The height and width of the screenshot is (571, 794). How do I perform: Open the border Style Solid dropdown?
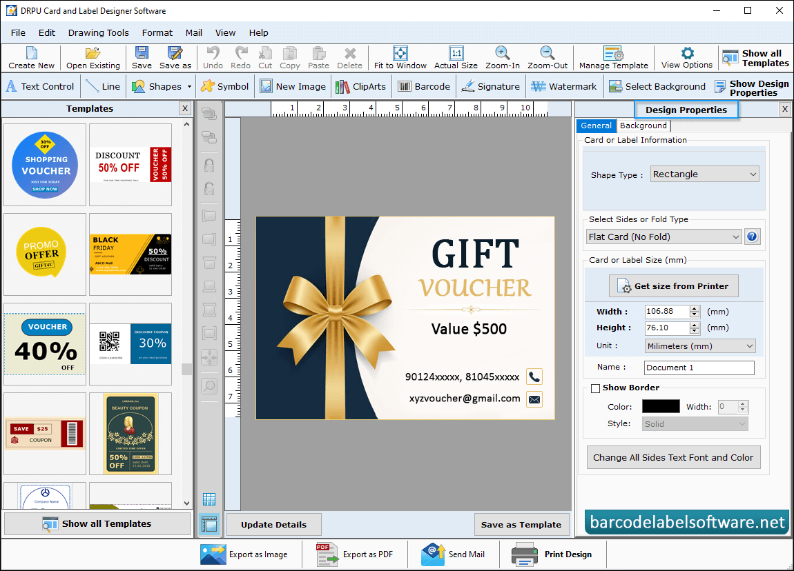click(x=695, y=424)
